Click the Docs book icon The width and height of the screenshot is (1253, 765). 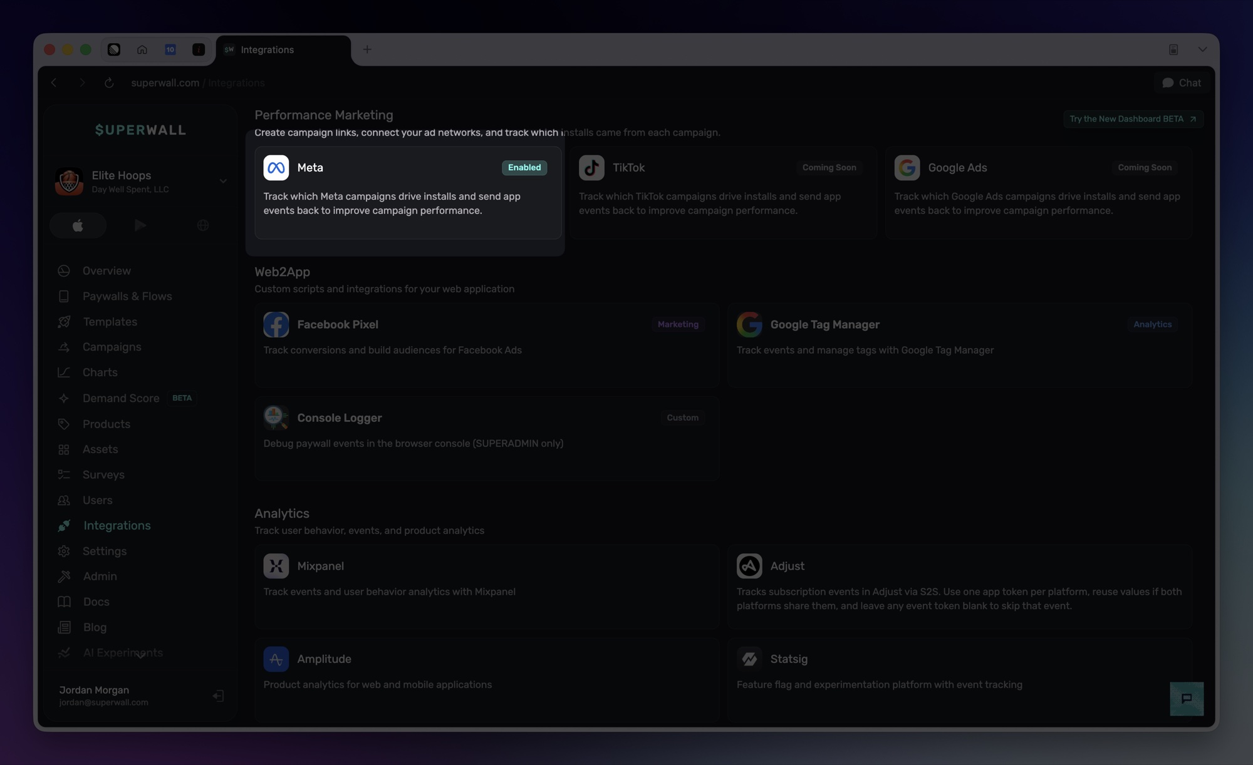tap(64, 602)
